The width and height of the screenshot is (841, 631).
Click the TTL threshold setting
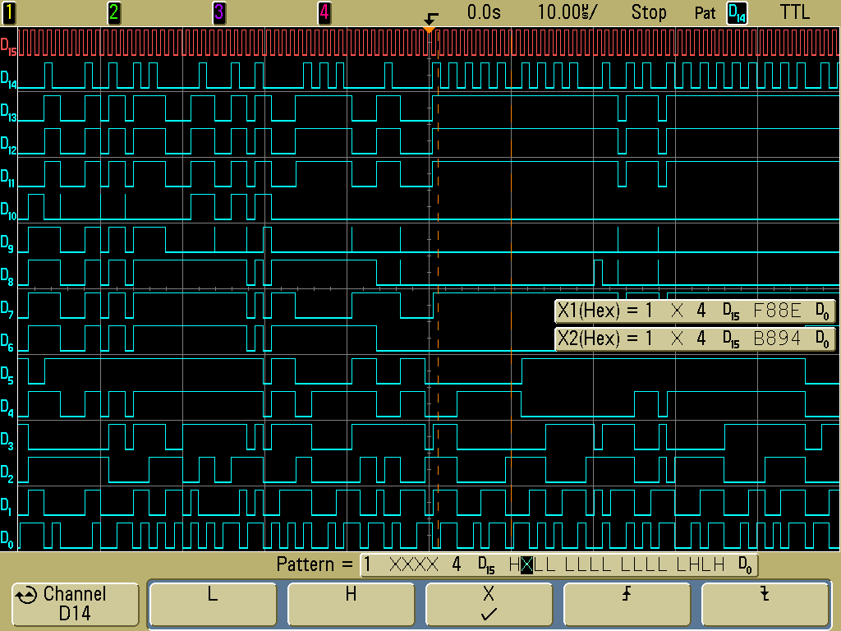tap(794, 12)
